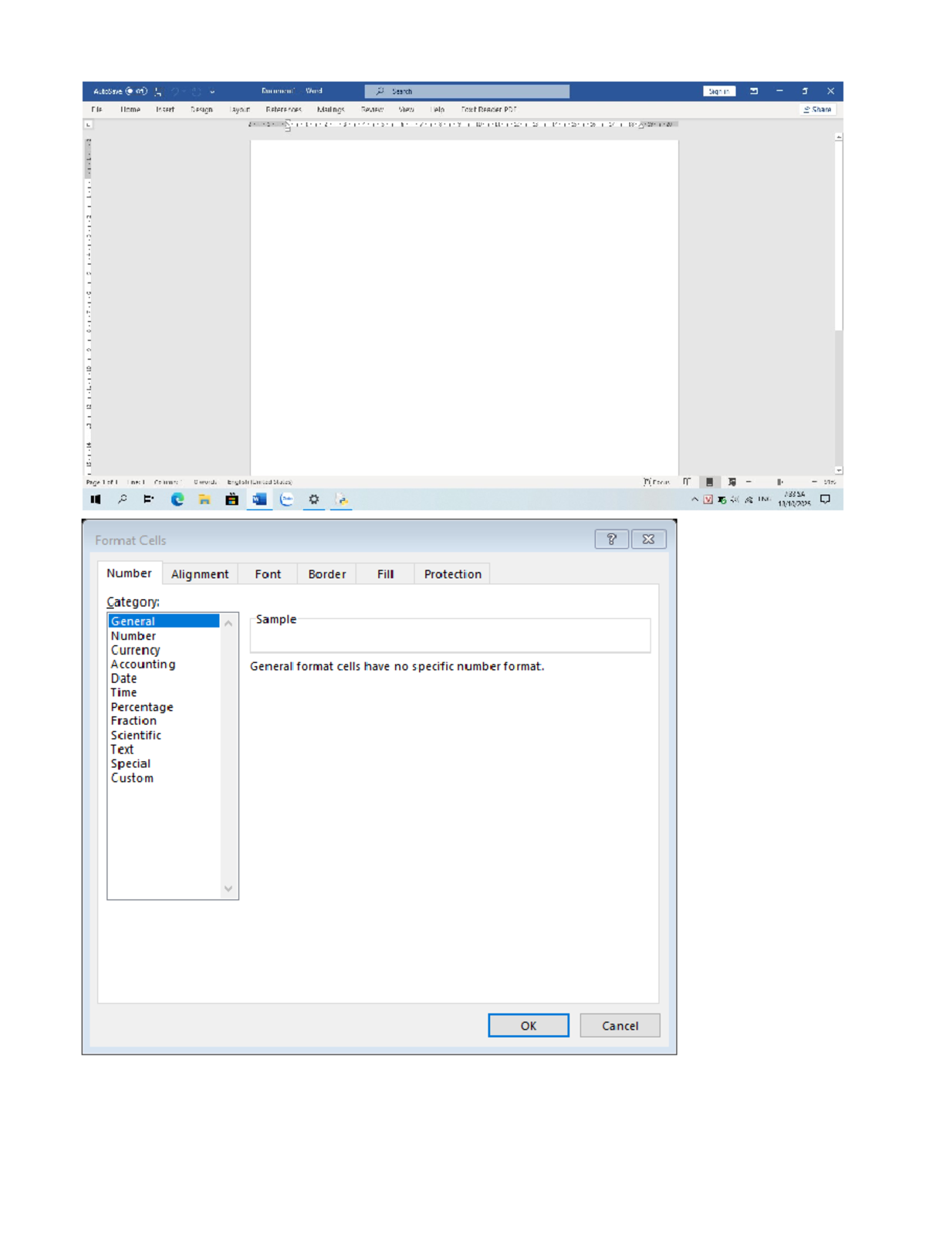Show hidden icons in system tray
The height and width of the screenshot is (1235, 926).
tap(694, 499)
